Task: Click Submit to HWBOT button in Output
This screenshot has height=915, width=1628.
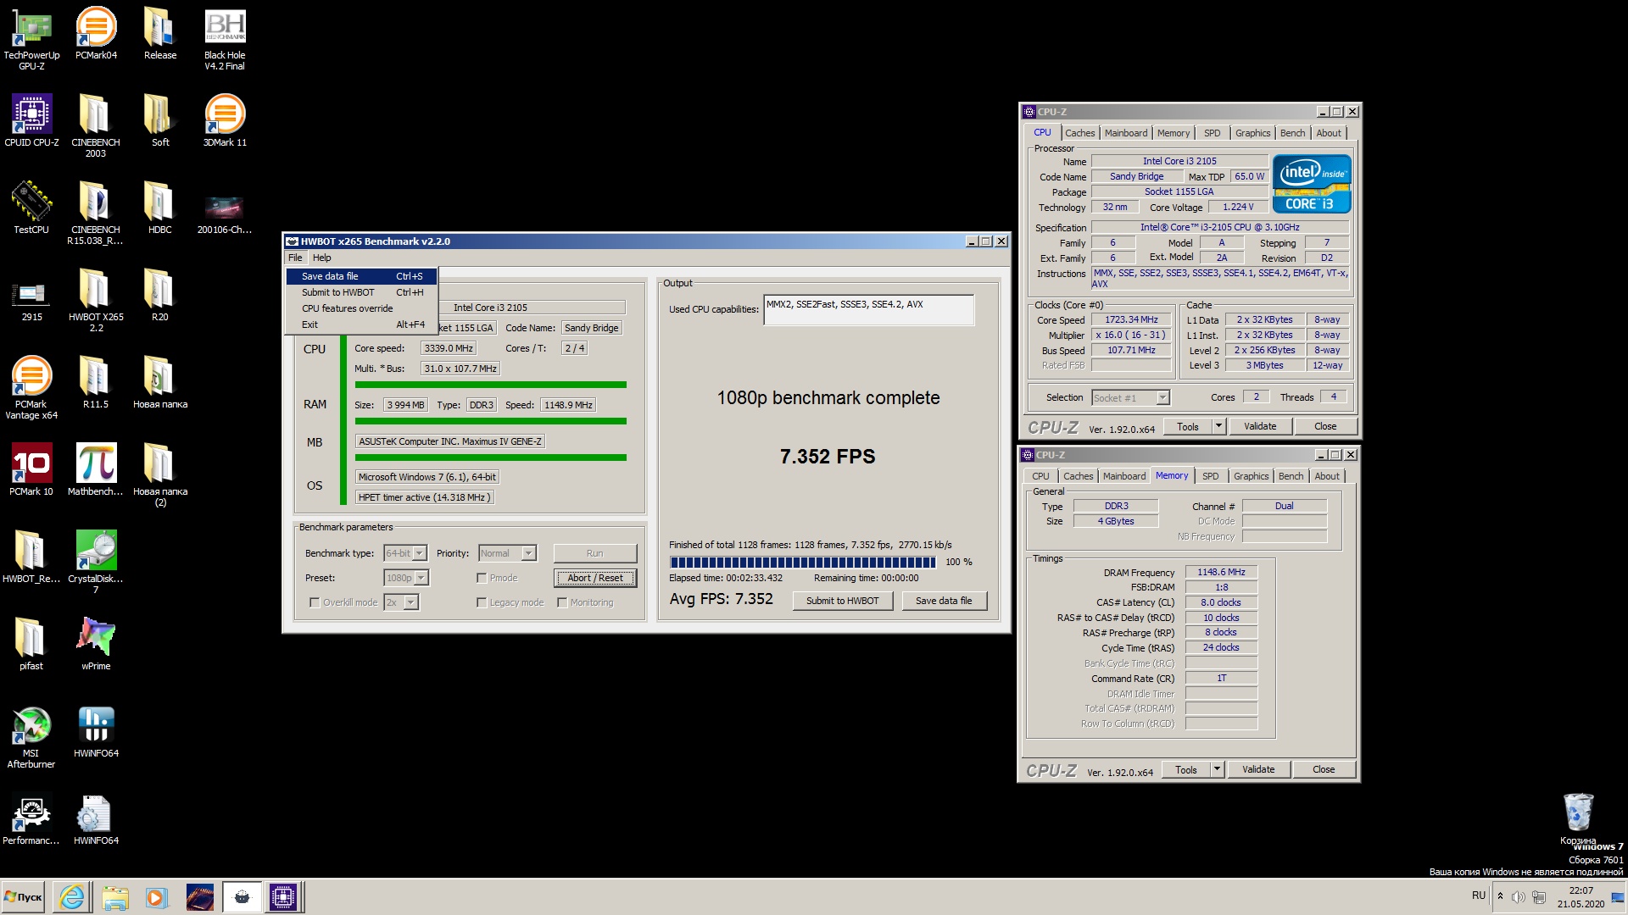Action: [x=842, y=601]
